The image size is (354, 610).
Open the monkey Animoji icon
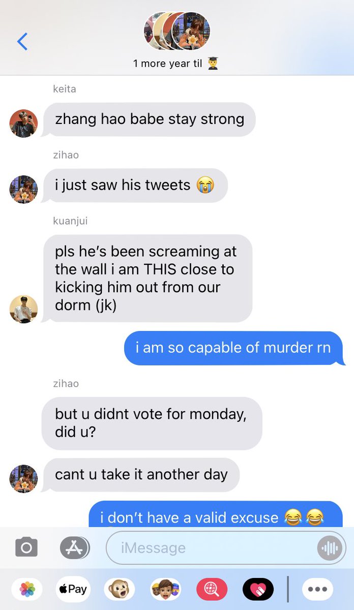[x=120, y=590]
